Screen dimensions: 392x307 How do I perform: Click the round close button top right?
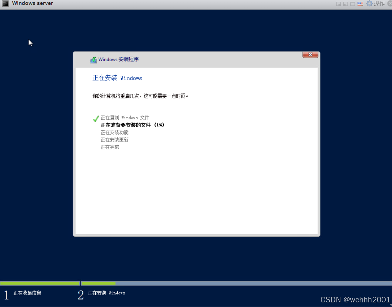tap(390, 3)
